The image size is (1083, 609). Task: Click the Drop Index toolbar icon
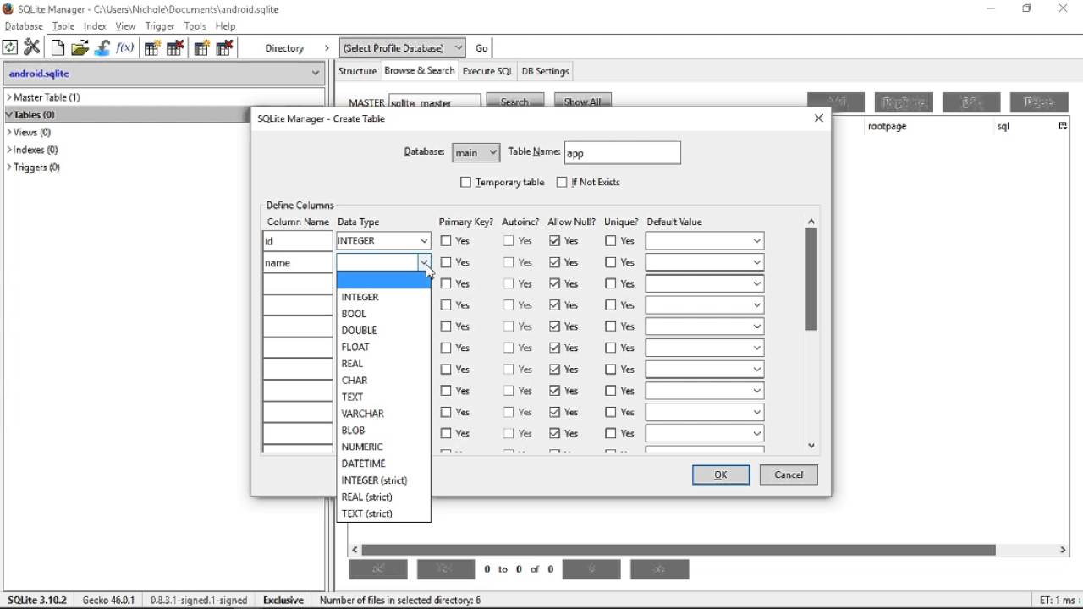(224, 47)
